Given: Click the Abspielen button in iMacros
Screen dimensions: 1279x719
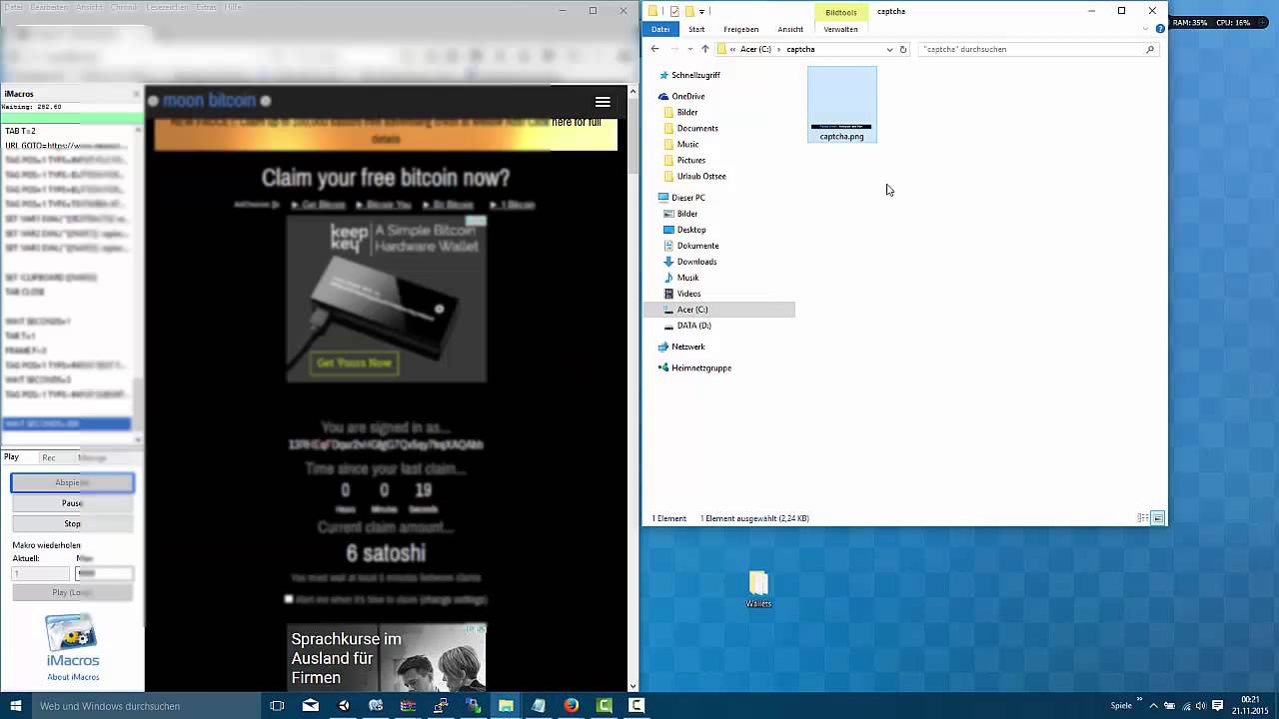Looking at the screenshot, I should [x=72, y=482].
